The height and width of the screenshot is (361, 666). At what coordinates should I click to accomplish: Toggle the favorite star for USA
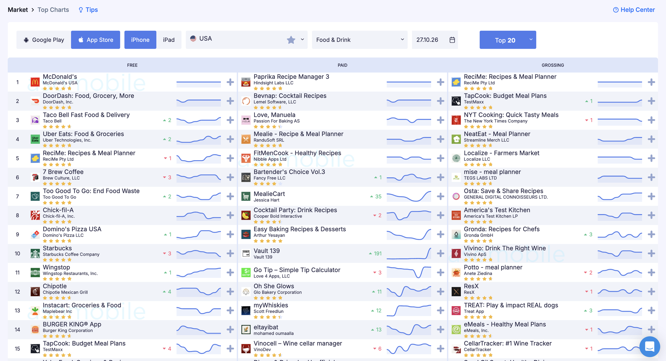click(291, 40)
